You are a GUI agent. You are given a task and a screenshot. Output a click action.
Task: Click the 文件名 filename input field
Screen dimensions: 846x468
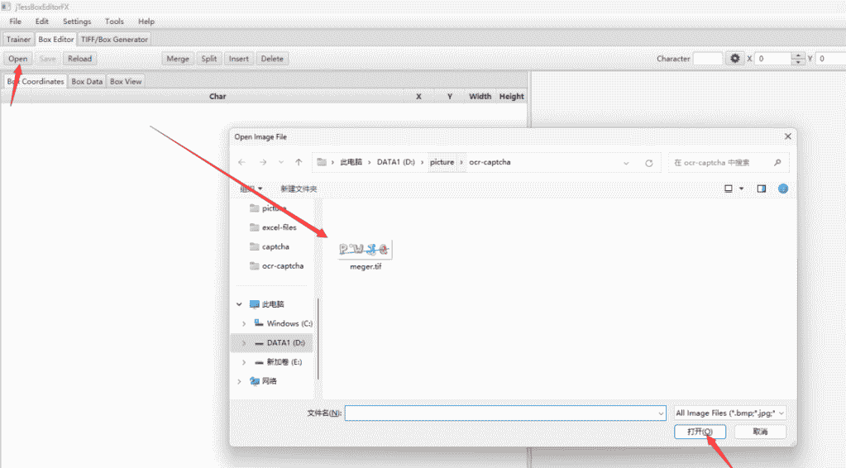point(504,413)
